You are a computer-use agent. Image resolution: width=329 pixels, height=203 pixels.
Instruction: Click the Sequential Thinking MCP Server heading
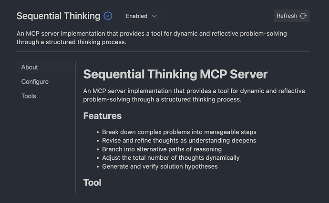pyautogui.click(x=175, y=74)
